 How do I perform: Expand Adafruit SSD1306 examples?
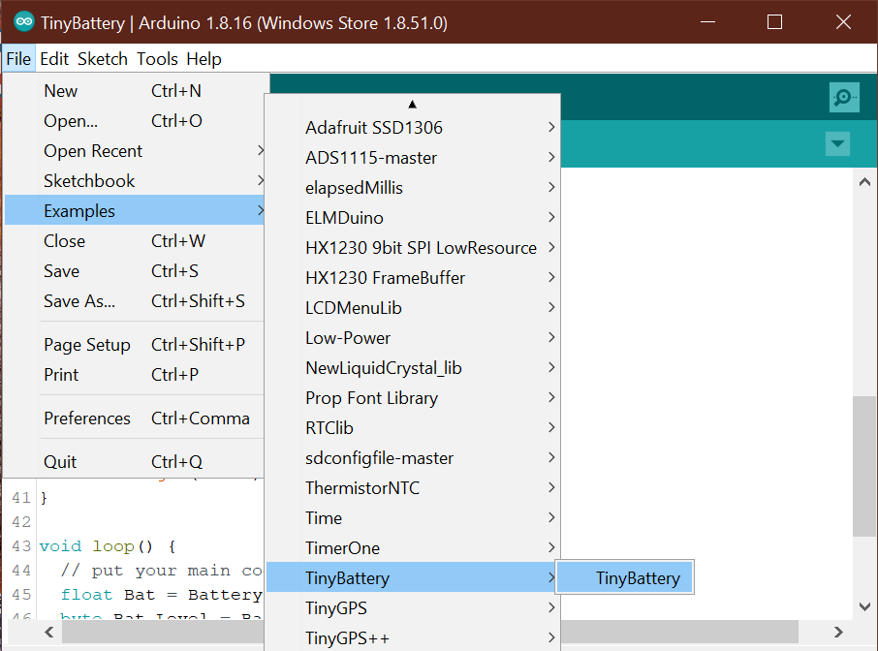coord(413,128)
